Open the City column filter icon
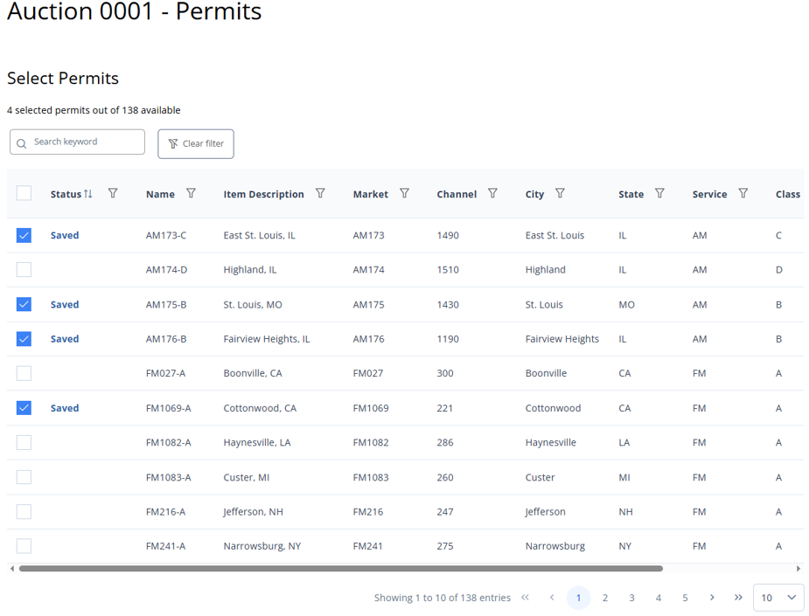Image resolution: width=809 pixels, height=616 pixels. (560, 194)
